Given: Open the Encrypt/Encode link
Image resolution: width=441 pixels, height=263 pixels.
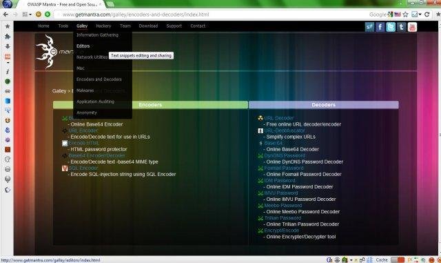Looking at the screenshot, I should 282,231.
